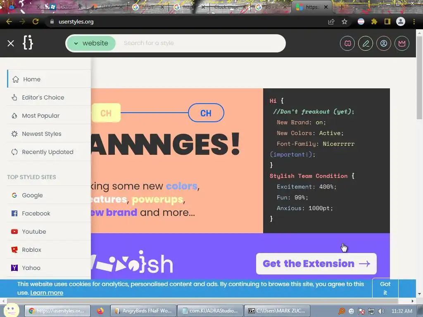The width and height of the screenshot is (423, 317).
Task: Click the Facebook logo icon in sidebar
Action: (14, 213)
